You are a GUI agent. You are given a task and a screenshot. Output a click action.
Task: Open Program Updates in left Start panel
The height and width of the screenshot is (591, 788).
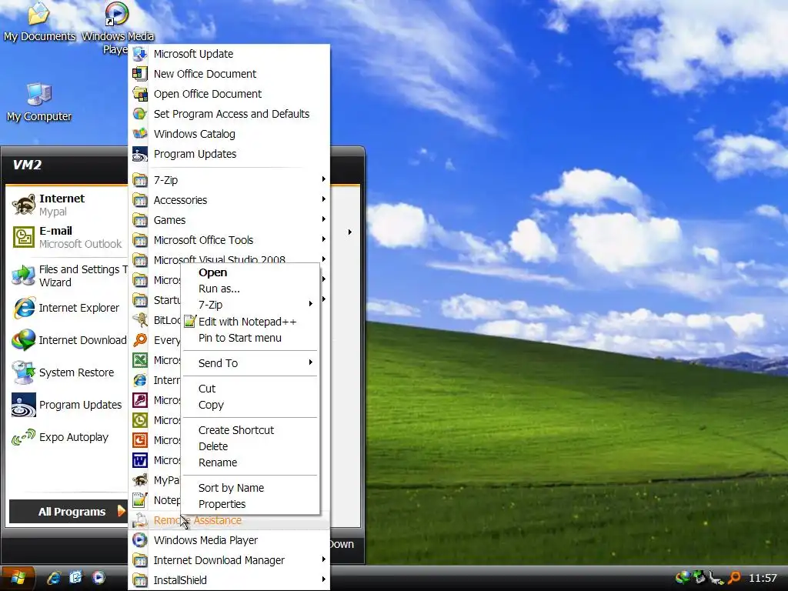68,405
